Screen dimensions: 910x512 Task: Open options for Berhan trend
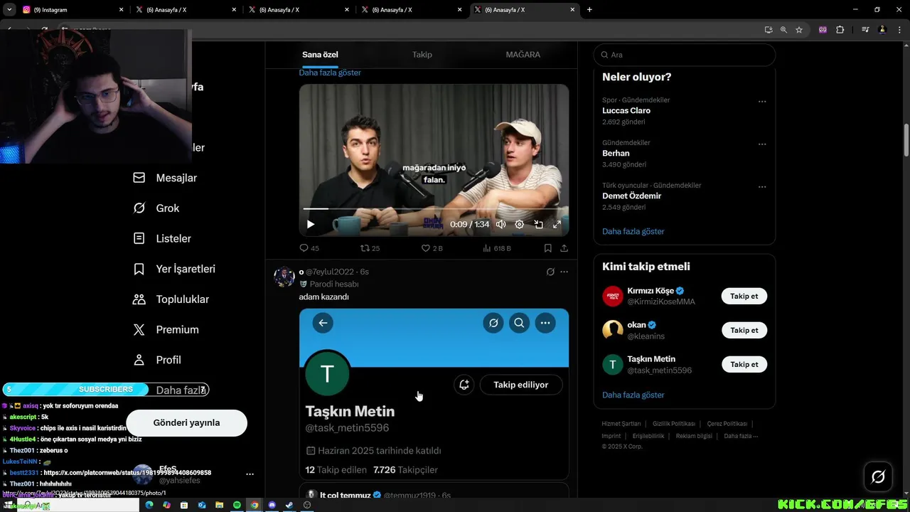pyautogui.click(x=762, y=144)
